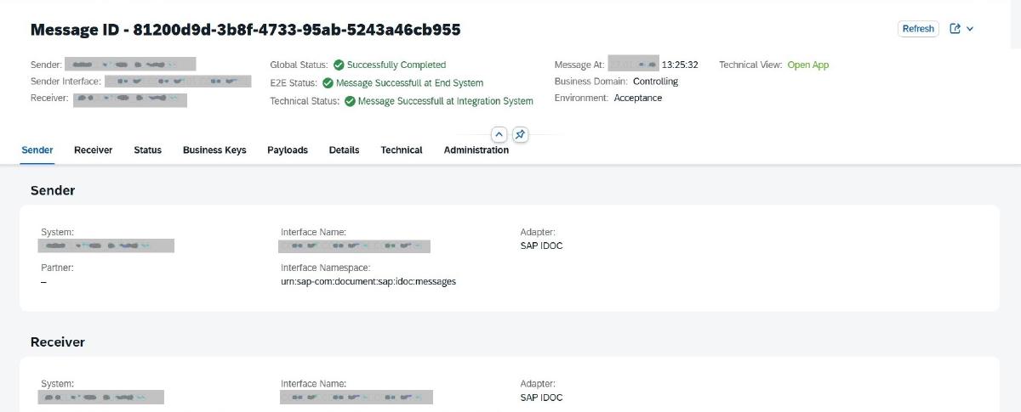Switch to the Status tab
Image resolution: width=1021 pixels, height=412 pixels.
pyautogui.click(x=147, y=150)
